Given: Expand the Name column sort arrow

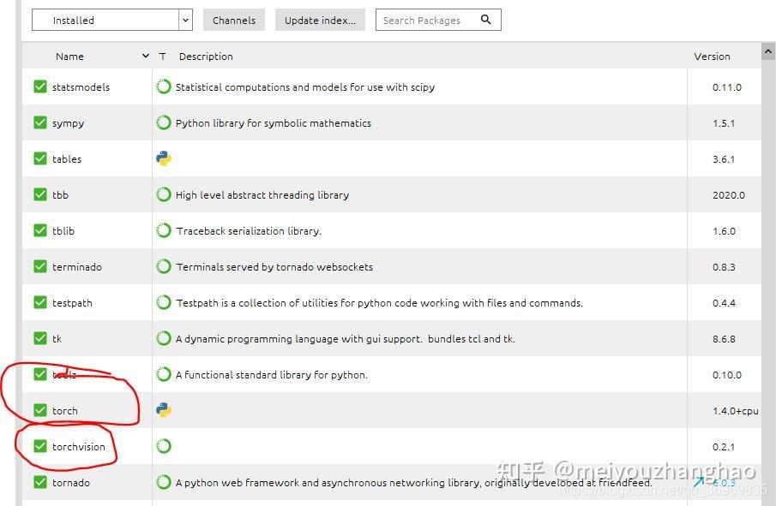Looking at the screenshot, I should tap(145, 57).
